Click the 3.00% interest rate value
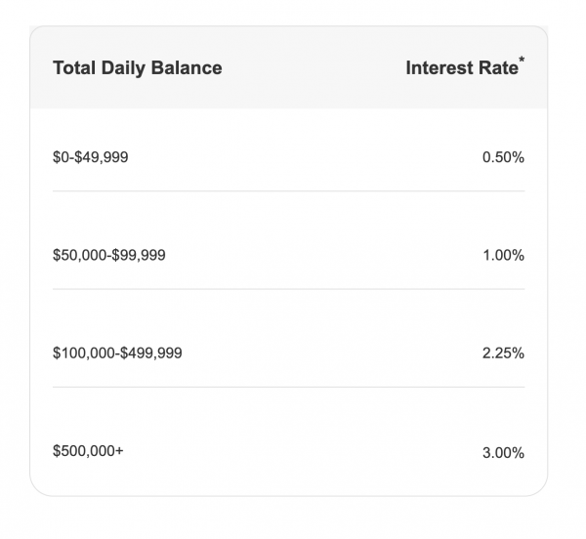Viewport: 586px width, 539px height. (x=503, y=452)
